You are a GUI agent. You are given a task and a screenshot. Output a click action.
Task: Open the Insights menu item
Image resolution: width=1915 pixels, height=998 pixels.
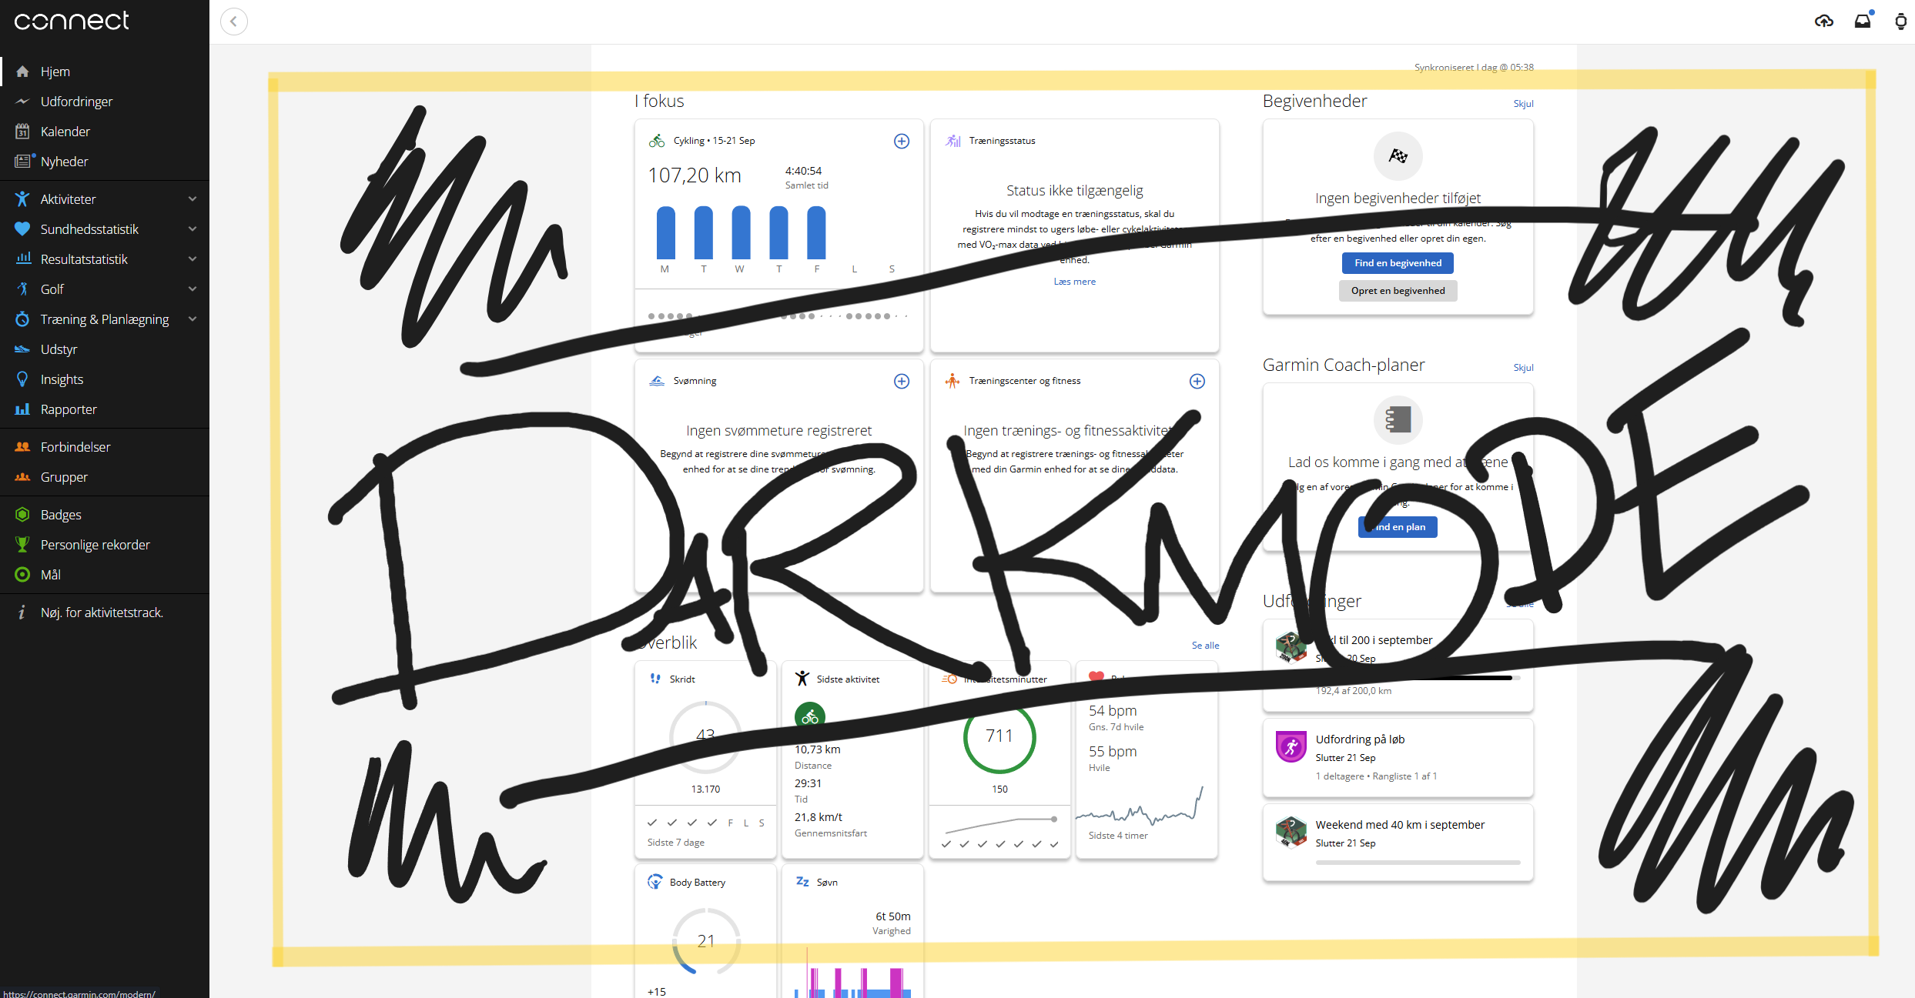coord(62,379)
